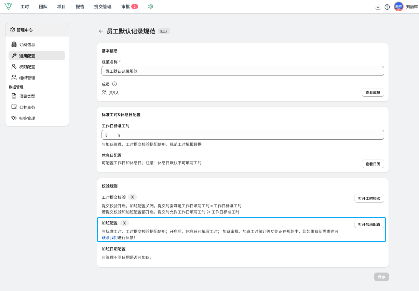Open help via question mark icon

(x=387, y=7)
